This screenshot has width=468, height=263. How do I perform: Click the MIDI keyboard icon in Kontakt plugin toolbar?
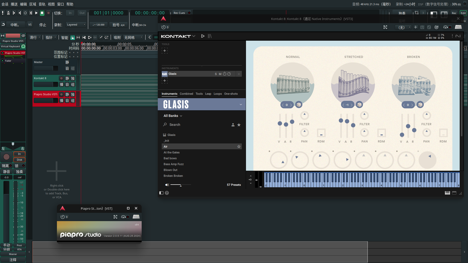click(458, 27)
